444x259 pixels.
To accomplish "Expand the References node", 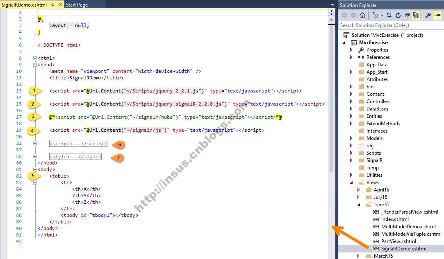I will [351, 57].
